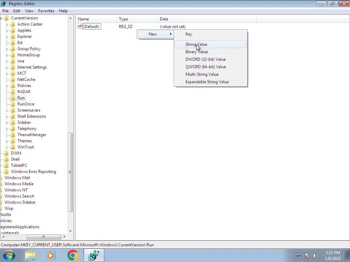Expand the Internet Settings tree node
Screen dimensions: 350x262
[7, 67]
